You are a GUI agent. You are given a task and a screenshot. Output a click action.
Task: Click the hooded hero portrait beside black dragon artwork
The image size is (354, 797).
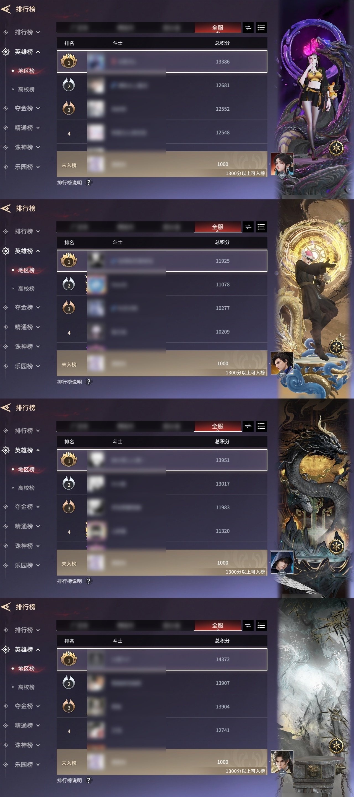click(x=282, y=563)
